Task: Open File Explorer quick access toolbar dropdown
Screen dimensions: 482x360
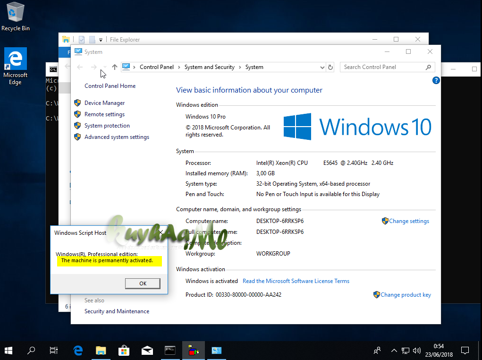Action: pos(101,40)
